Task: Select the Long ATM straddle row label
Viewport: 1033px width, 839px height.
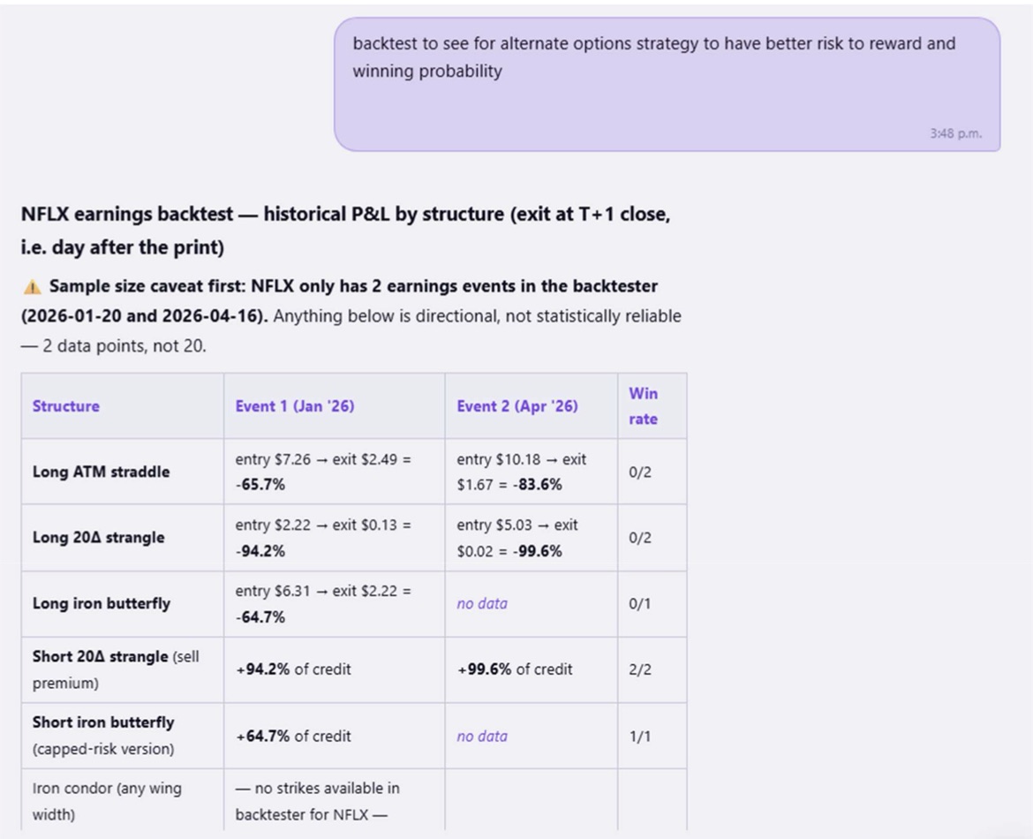Action: (101, 472)
